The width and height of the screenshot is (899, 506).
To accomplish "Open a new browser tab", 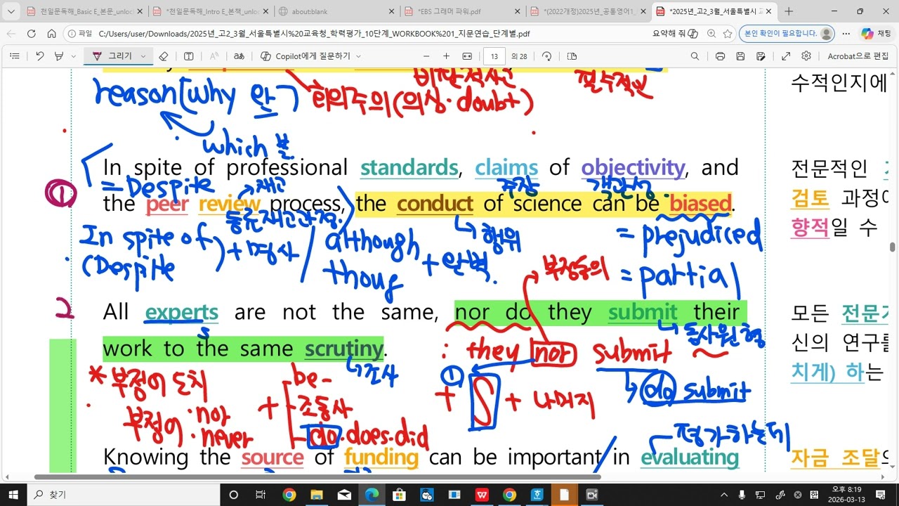I will 789,11.
